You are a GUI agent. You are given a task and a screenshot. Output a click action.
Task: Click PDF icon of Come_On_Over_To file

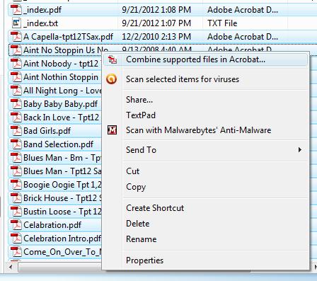(16, 252)
